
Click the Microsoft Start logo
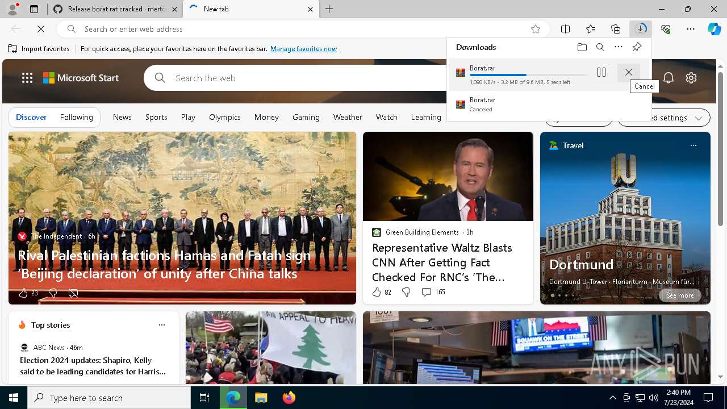[81, 78]
